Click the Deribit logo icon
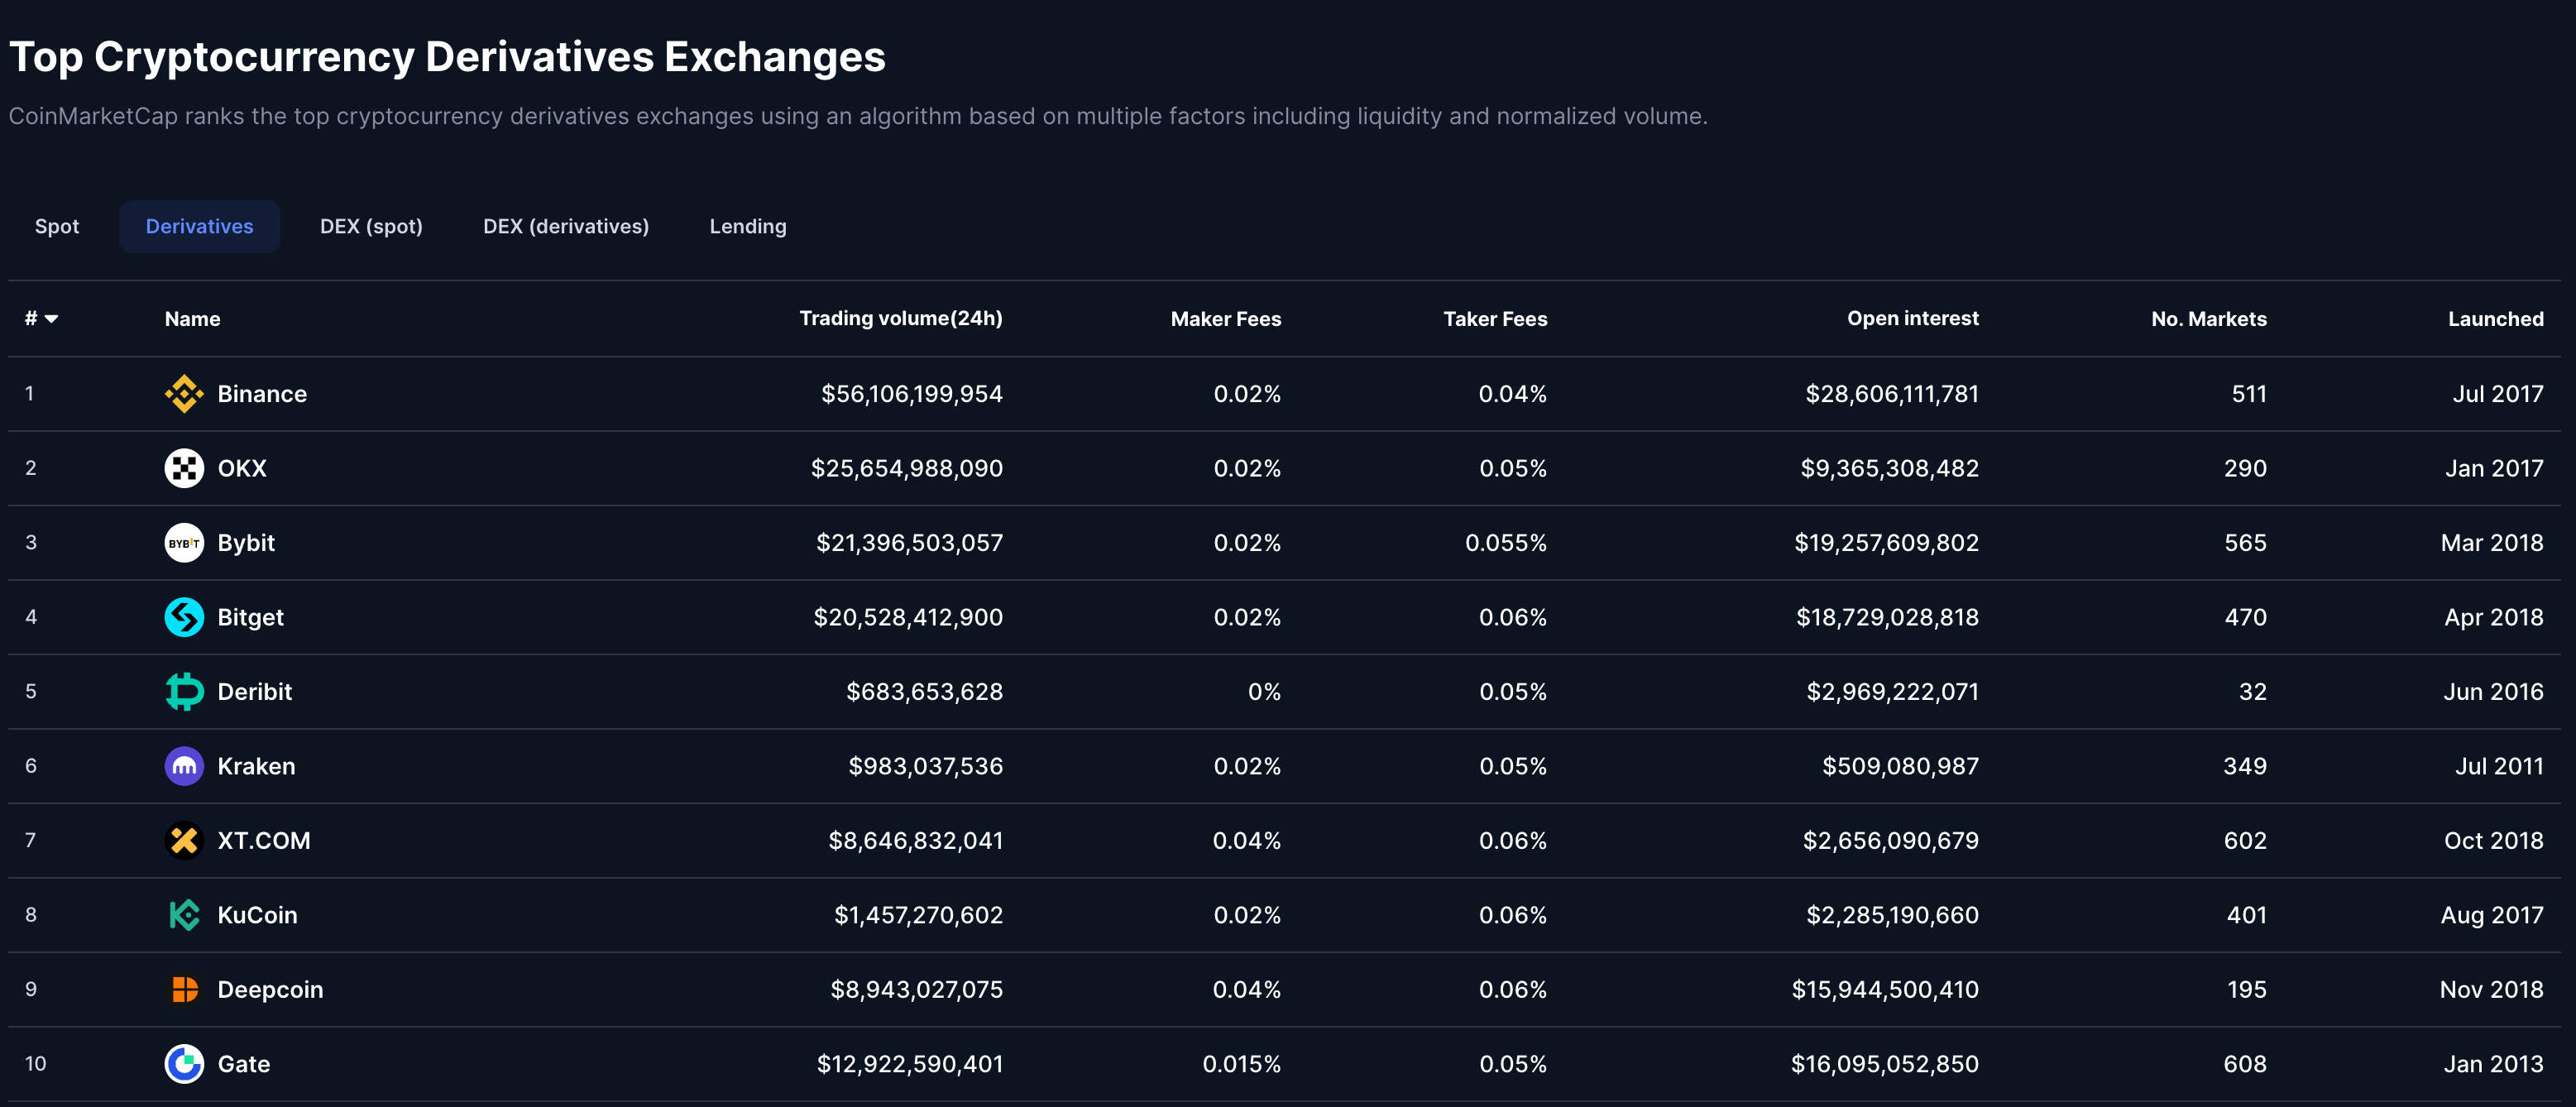Screen dimensions: 2576x1107 [x=184, y=692]
